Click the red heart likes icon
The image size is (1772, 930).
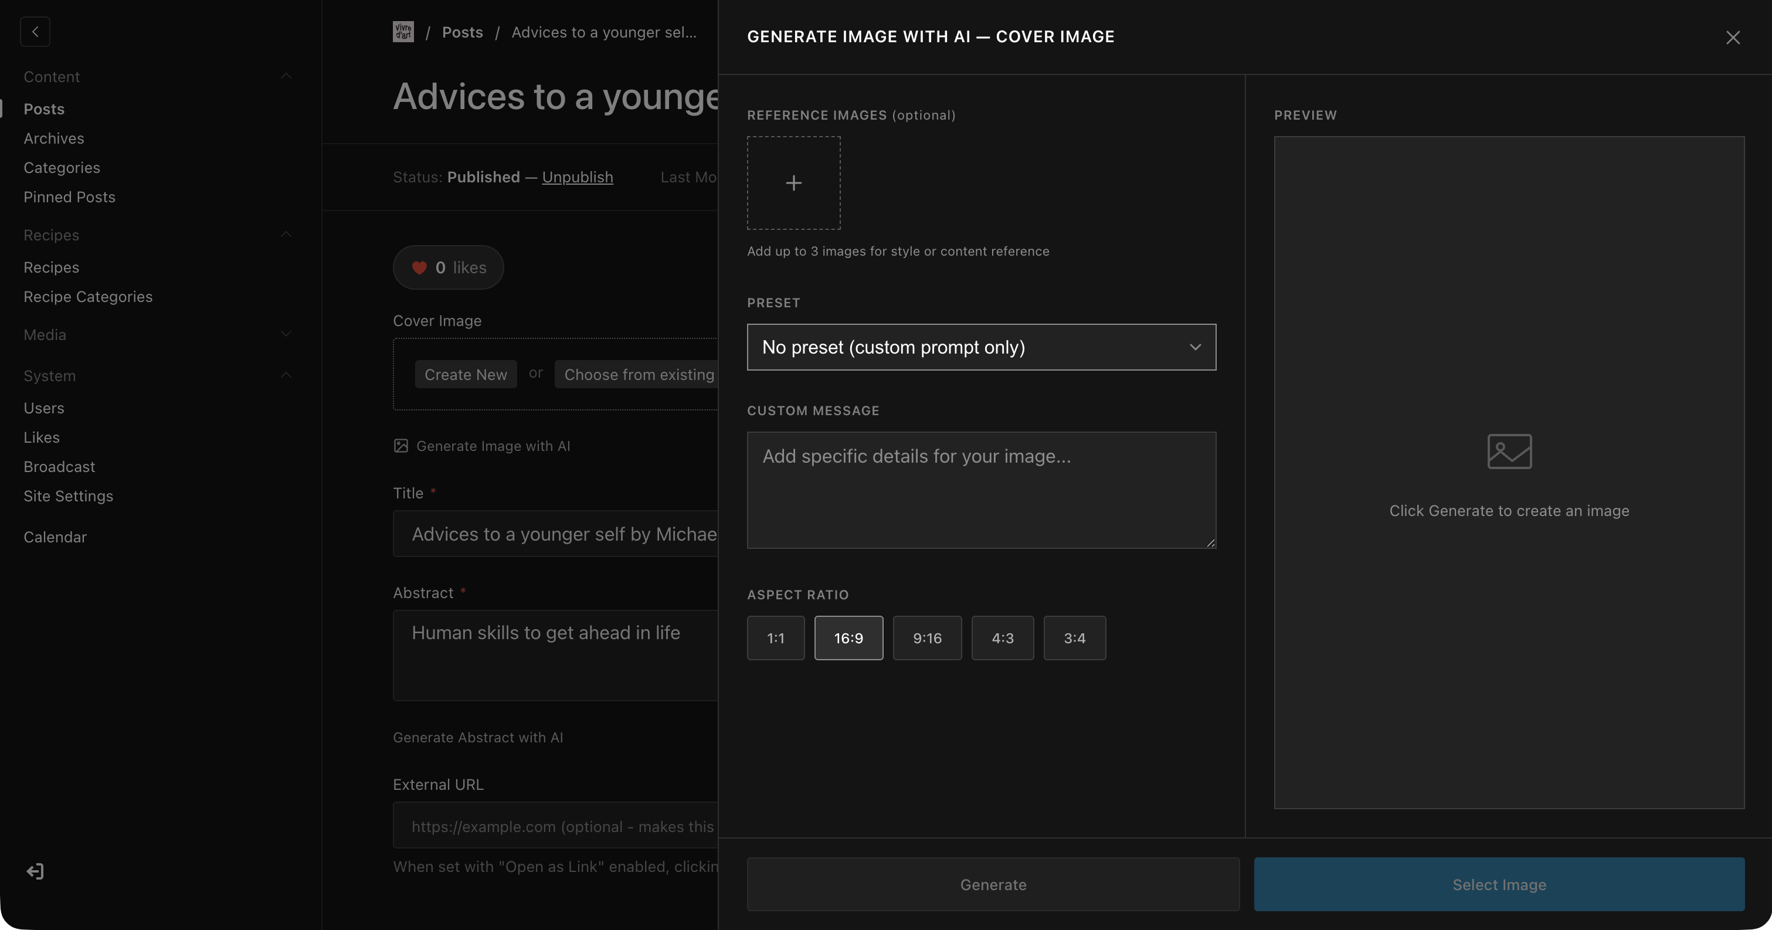point(419,267)
